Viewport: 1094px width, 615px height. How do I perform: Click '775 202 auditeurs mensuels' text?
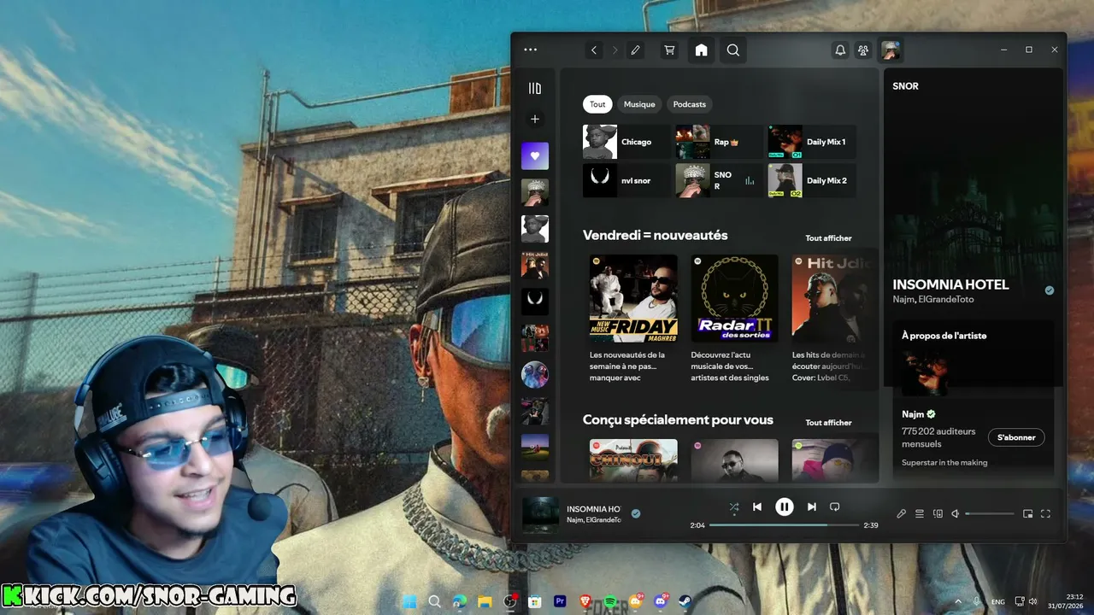tap(938, 437)
